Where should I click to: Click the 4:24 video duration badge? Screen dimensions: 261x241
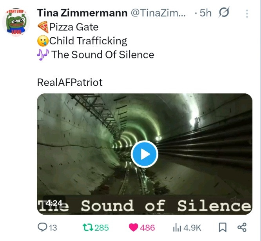[54, 203]
